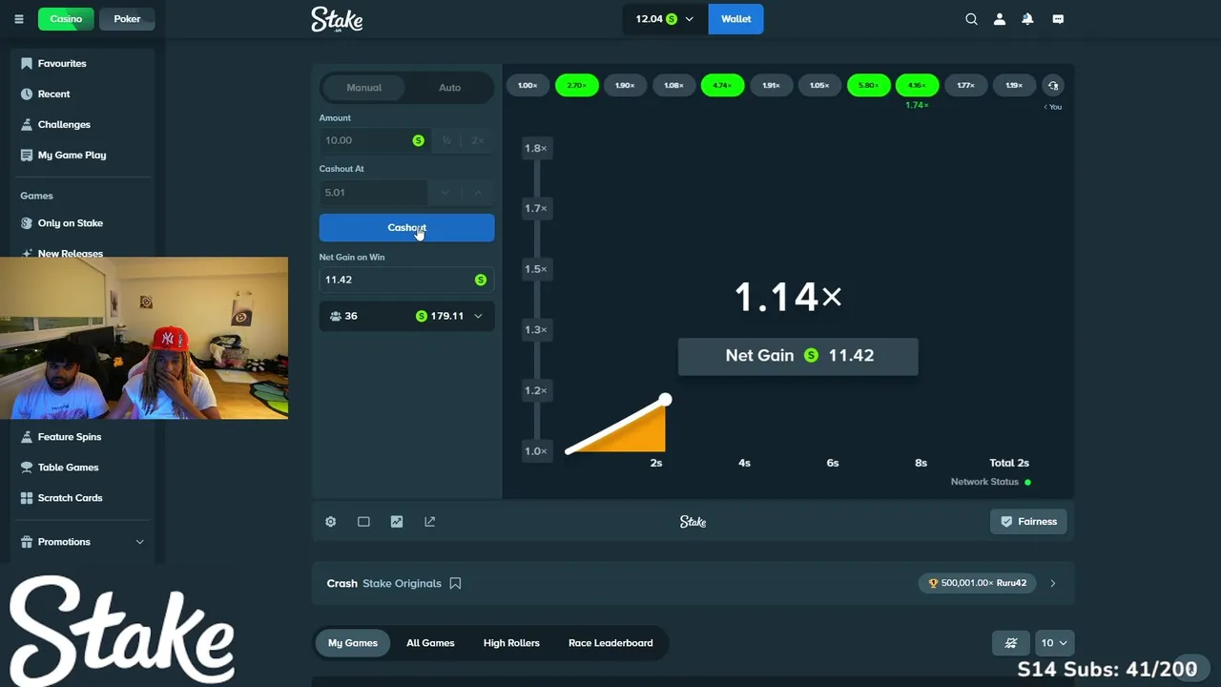Click the trophy icon next to 500,001.00×

pos(934,583)
